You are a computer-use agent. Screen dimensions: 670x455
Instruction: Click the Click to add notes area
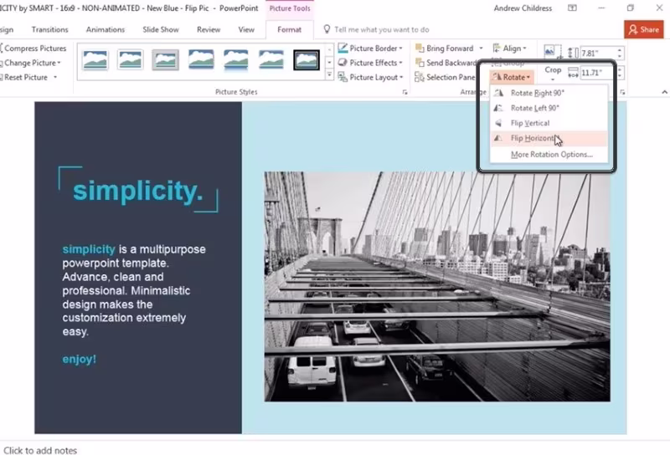click(x=40, y=450)
